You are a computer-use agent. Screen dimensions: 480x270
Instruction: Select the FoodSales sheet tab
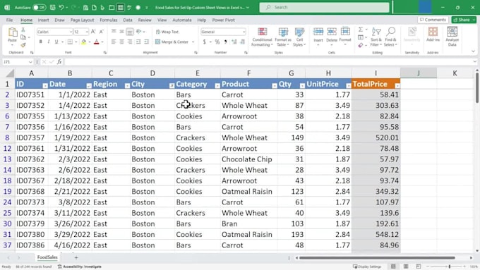[47, 257]
